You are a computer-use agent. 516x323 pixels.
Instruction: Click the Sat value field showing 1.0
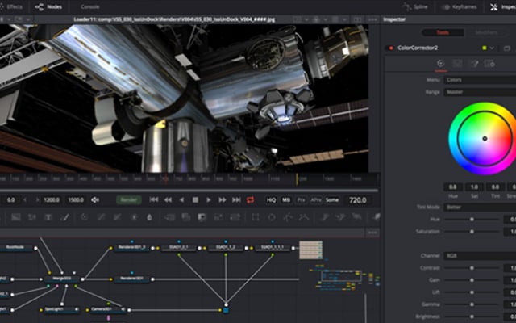tap(474, 187)
